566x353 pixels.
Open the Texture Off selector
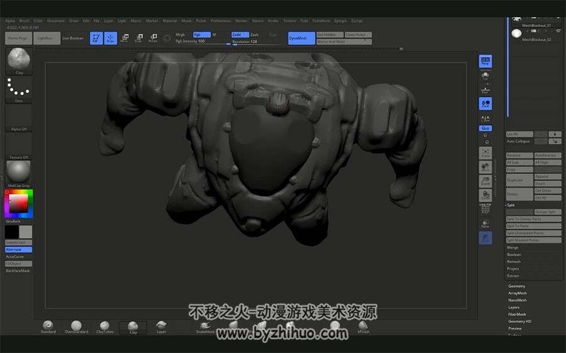click(19, 146)
